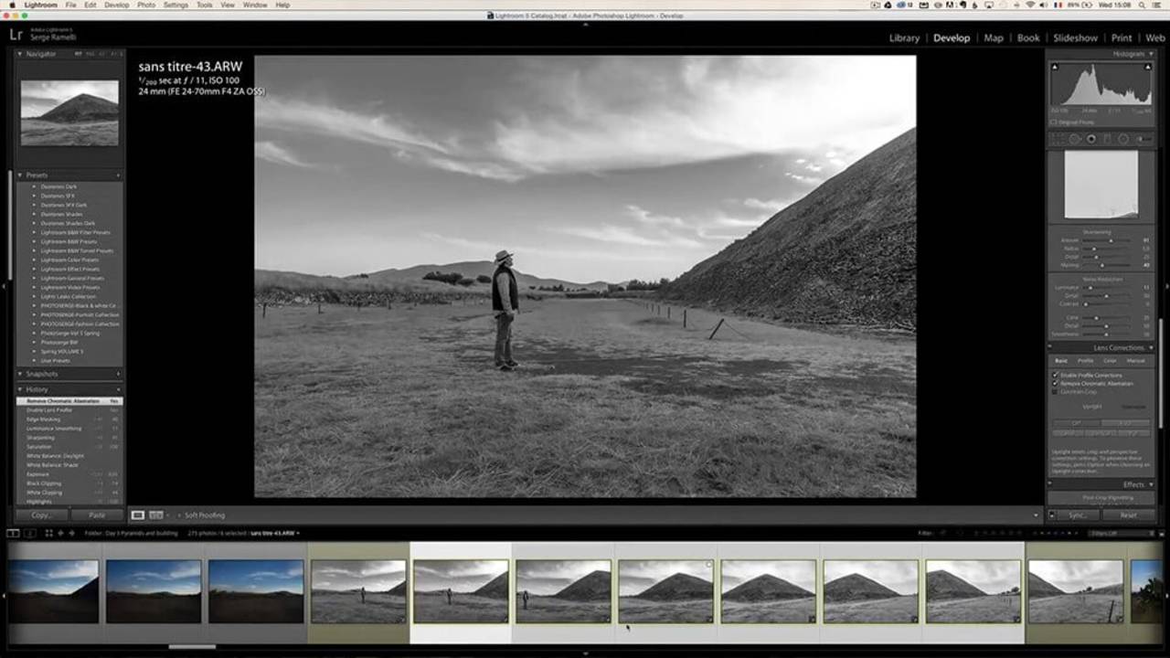Activate the Graduated Filter tool
Screen dimensions: 1170x658
[x=1107, y=139]
